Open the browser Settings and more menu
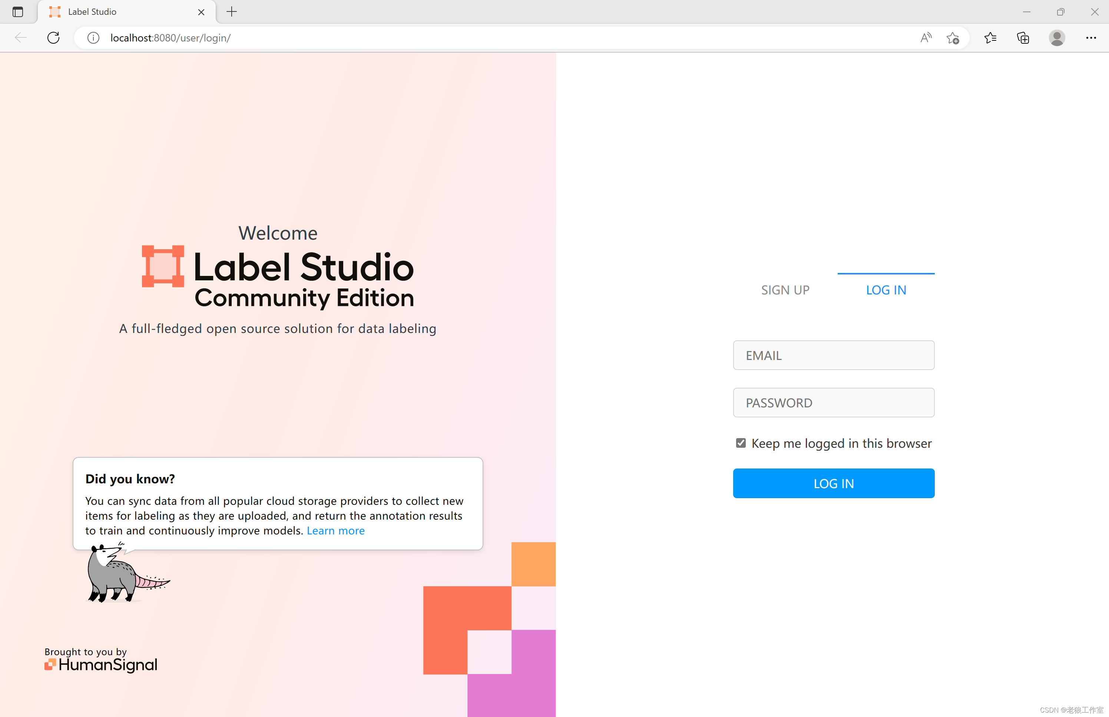Image resolution: width=1109 pixels, height=717 pixels. (x=1091, y=38)
